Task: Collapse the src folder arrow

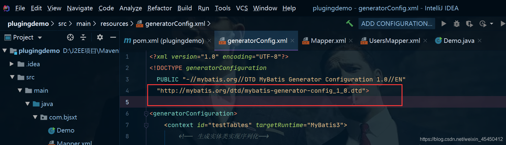Action: click(x=12, y=77)
